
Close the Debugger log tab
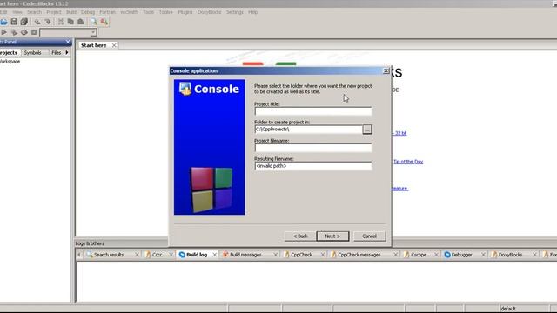click(x=483, y=255)
